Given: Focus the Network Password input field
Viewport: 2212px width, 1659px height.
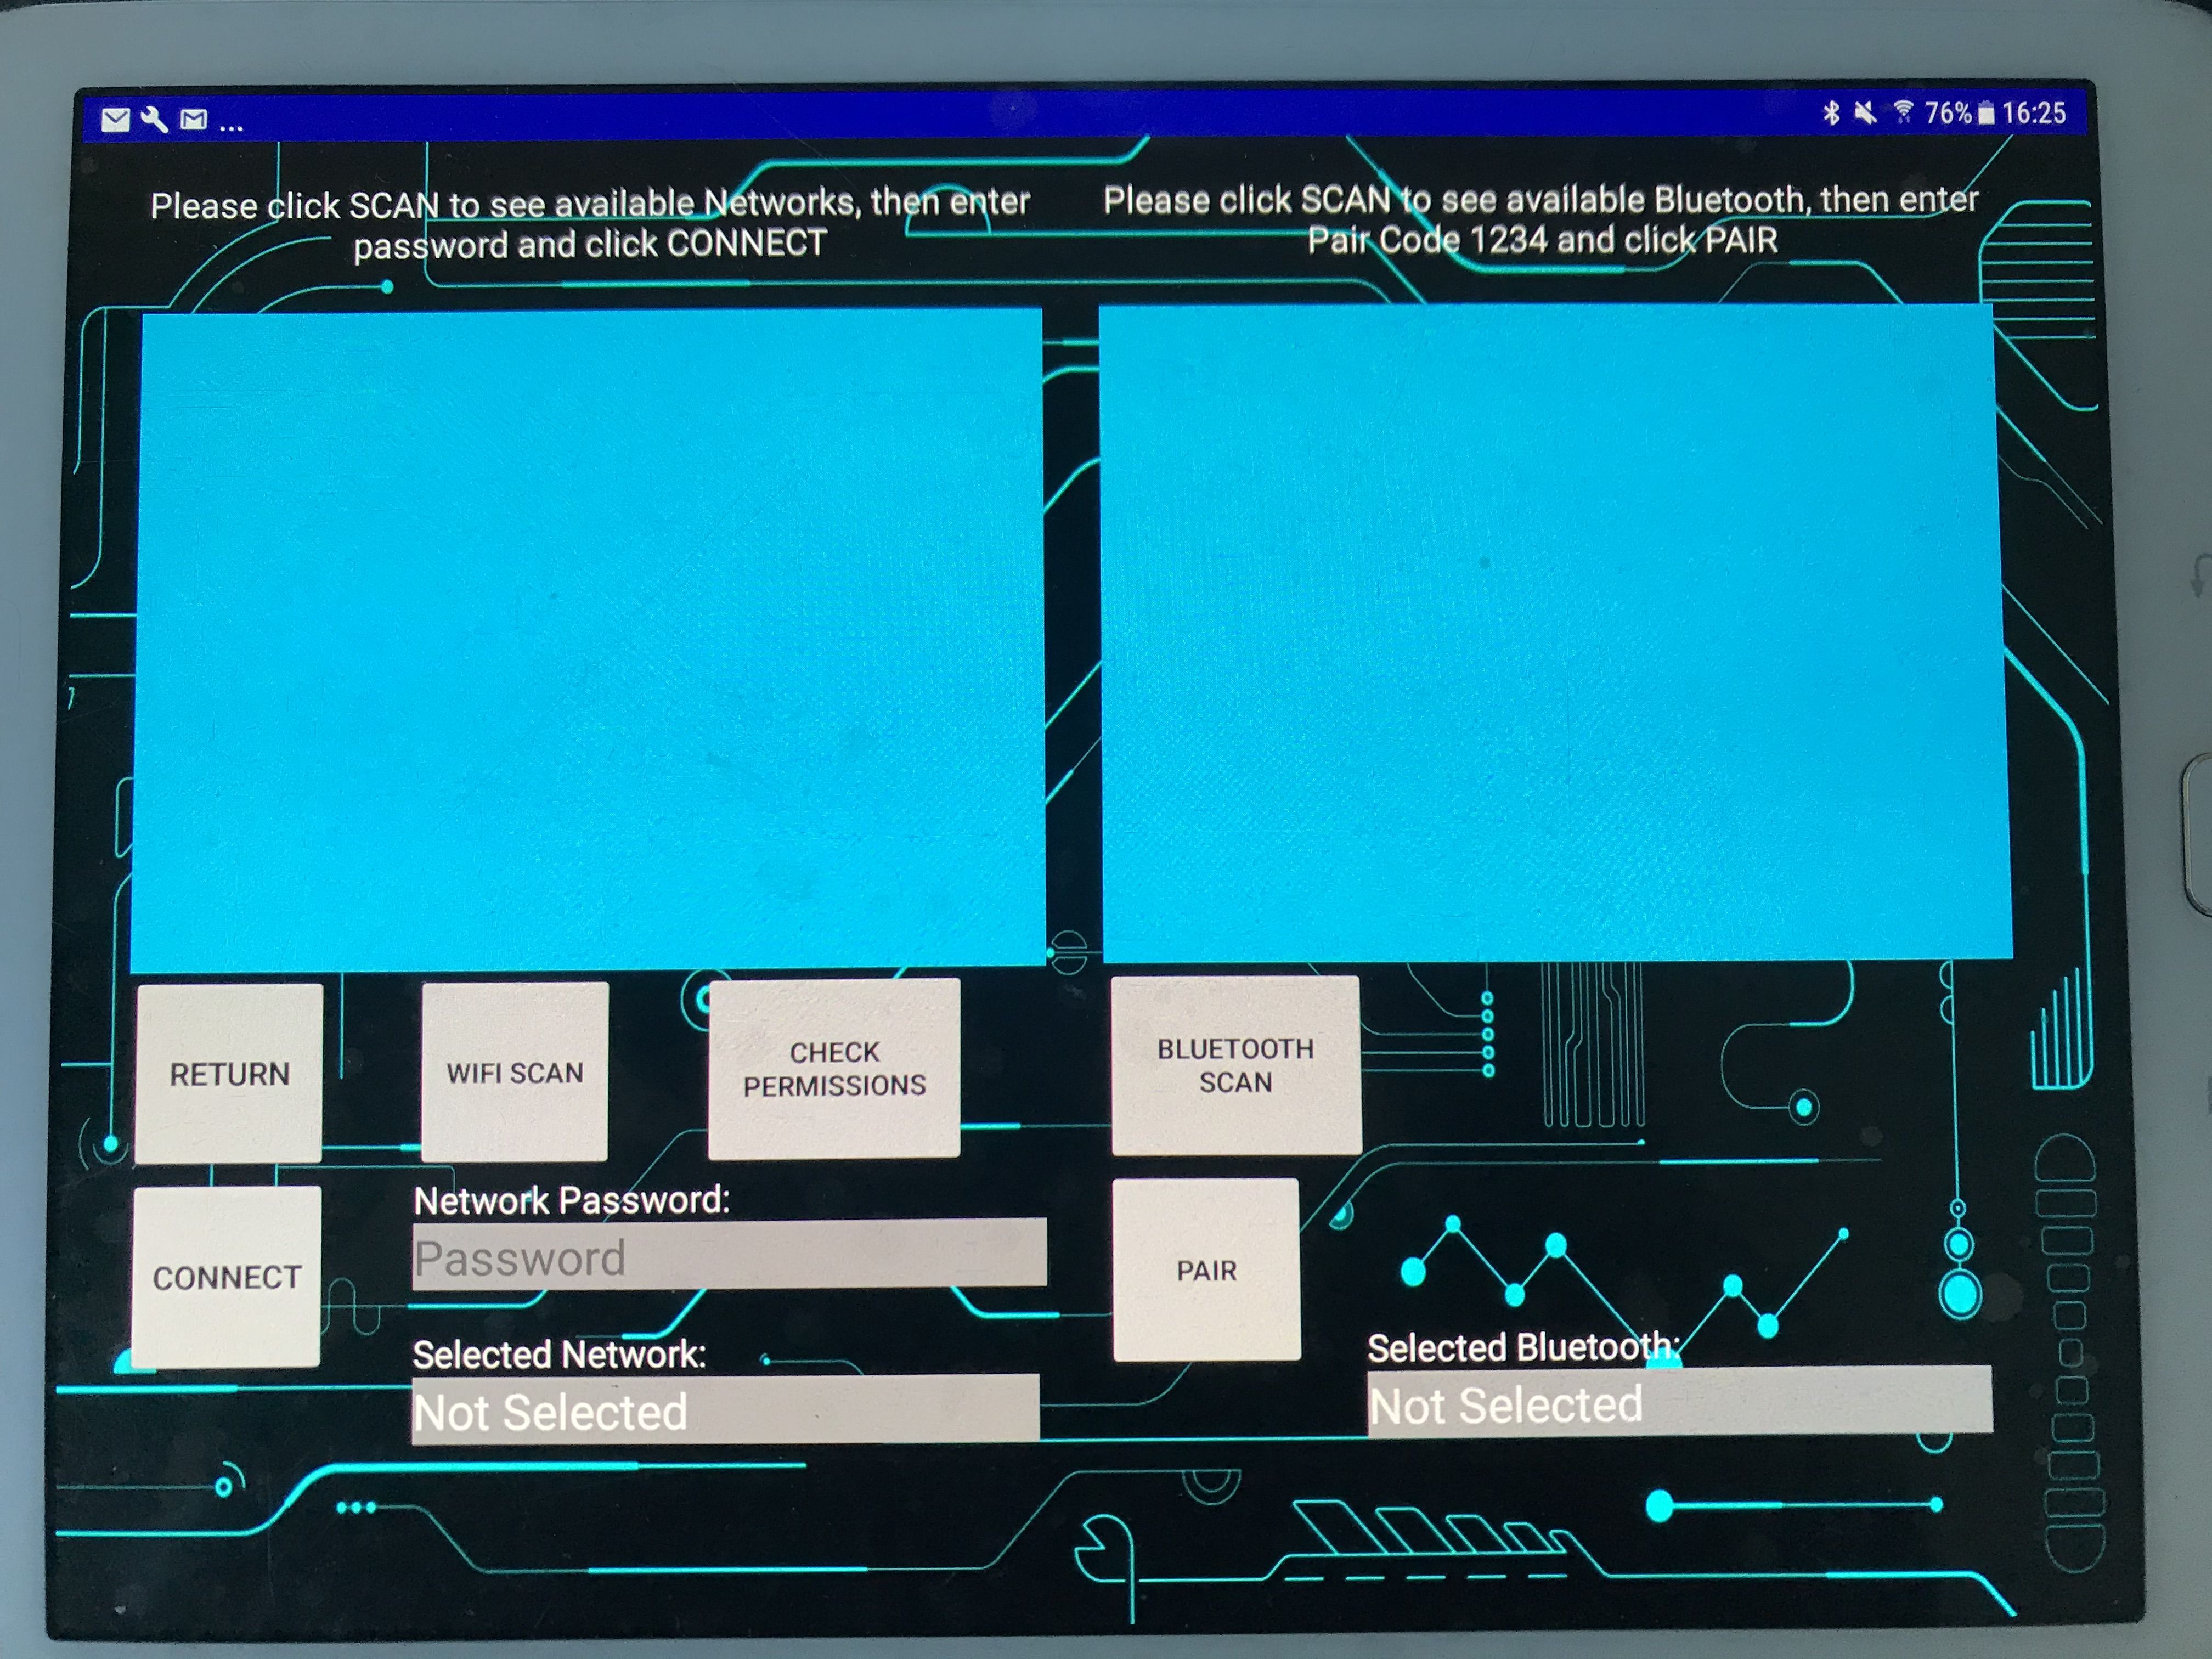Looking at the screenshot, I should [x=729, y=1254].
